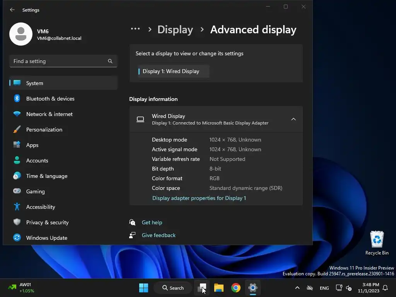This screenshot has height=297, width=396.
Task: Launch Google Chrome from the taskbar
Action: 236,288
